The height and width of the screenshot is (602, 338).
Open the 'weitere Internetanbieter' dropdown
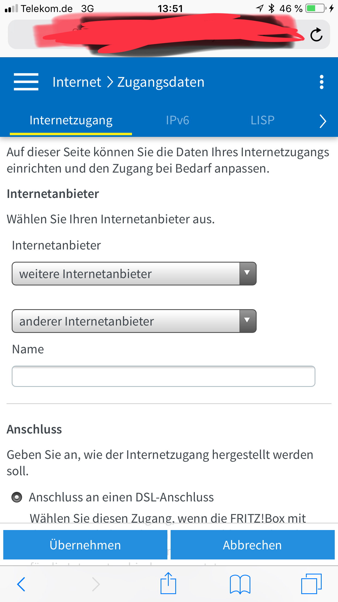(134, 274)
